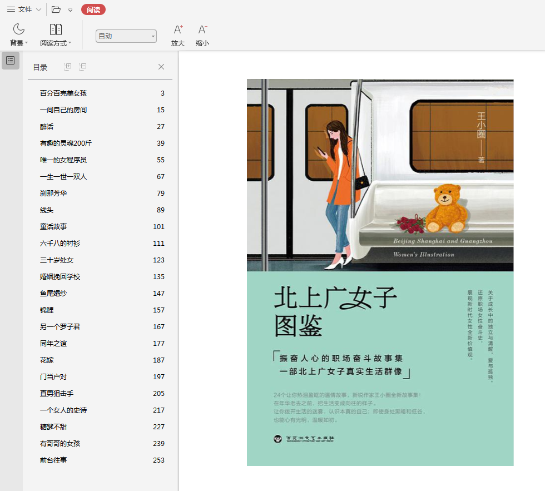Switch to the 阅读 tab
This screenshot has height=491, width=545.
93,9
